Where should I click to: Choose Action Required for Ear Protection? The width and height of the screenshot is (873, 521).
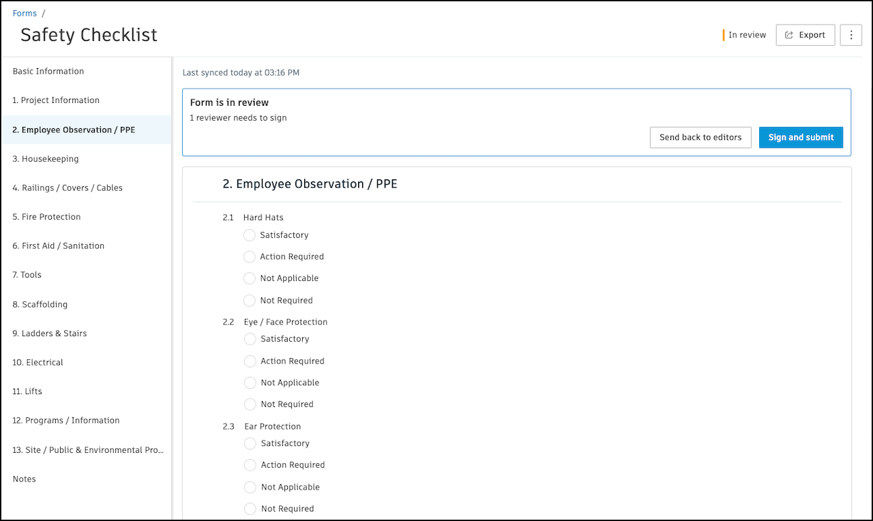click(250, 465)
